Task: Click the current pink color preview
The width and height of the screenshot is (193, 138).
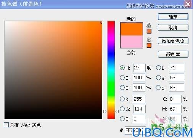Action: point(132,42)
